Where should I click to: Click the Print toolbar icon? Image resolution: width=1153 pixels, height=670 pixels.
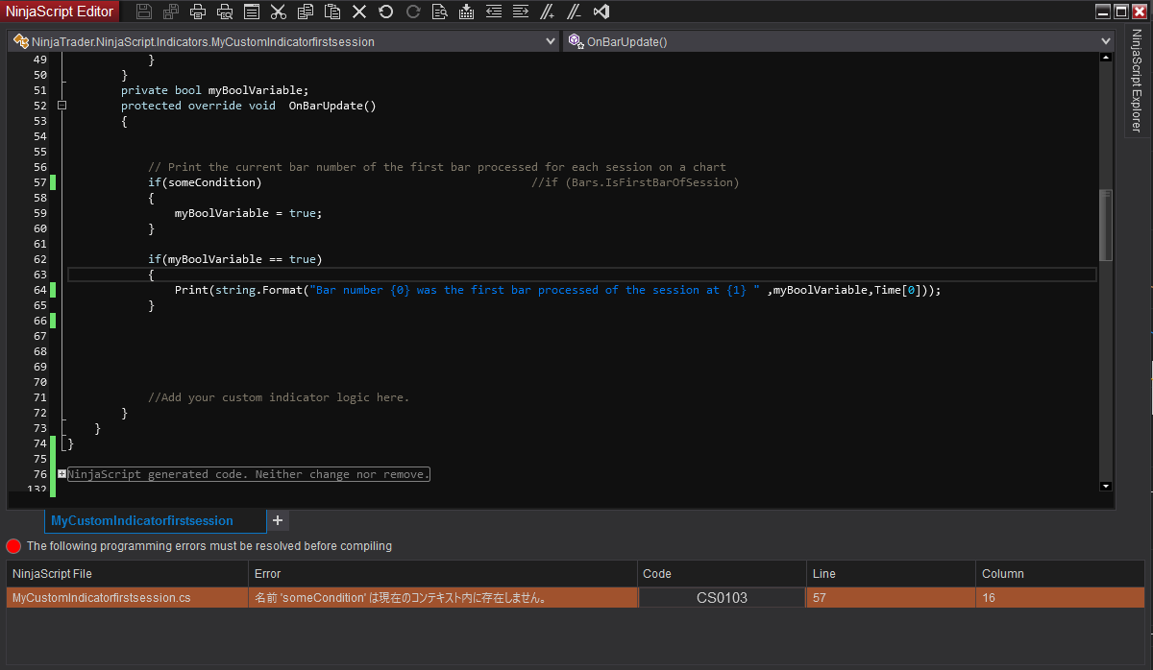coord(198,12)
